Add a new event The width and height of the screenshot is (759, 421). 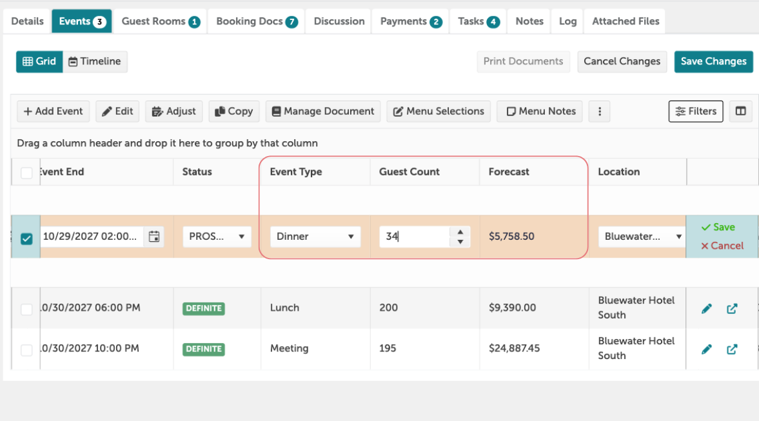pos(54,112)
